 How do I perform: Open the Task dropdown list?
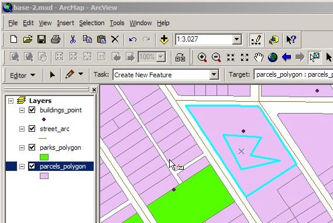214,75
